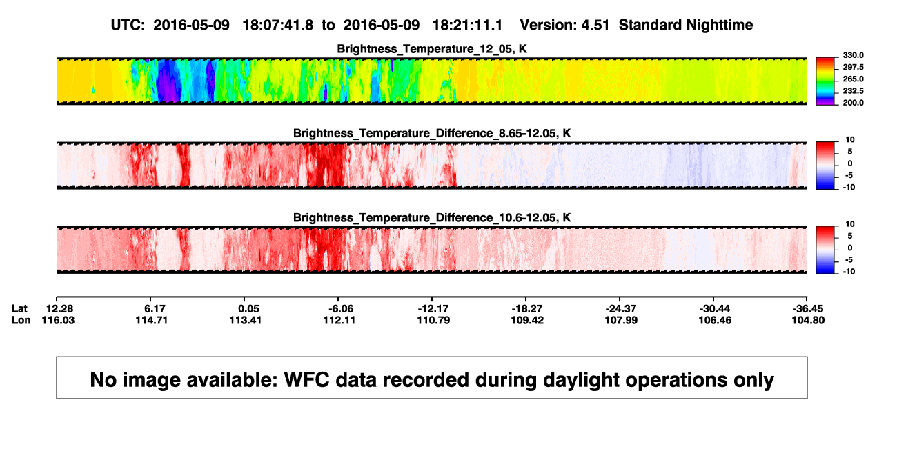Click longitude value 107.99

622,320
